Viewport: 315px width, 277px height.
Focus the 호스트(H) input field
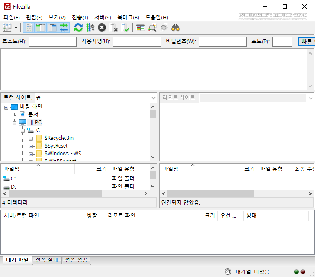pyautogui.click(x=53, y=42)
